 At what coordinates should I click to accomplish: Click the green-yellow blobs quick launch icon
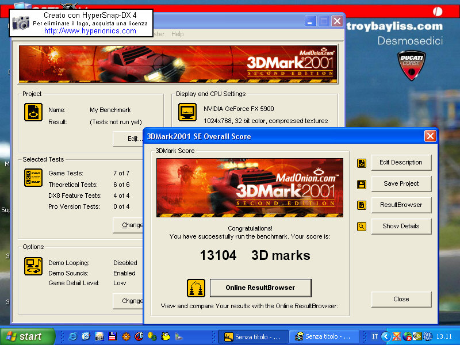tap(152, 336)
